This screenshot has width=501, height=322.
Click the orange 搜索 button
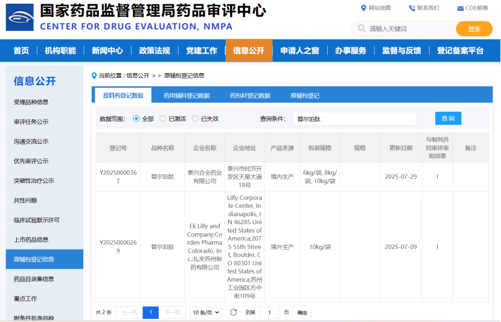(x=474, y=29)
